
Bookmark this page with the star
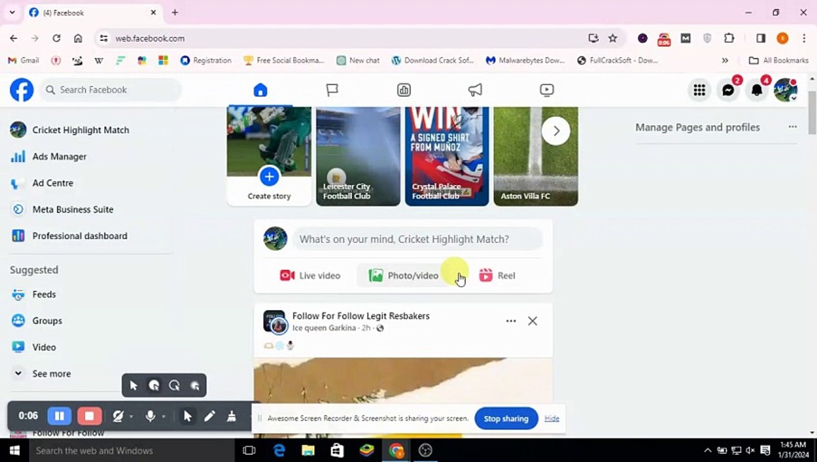click(613, 38)
